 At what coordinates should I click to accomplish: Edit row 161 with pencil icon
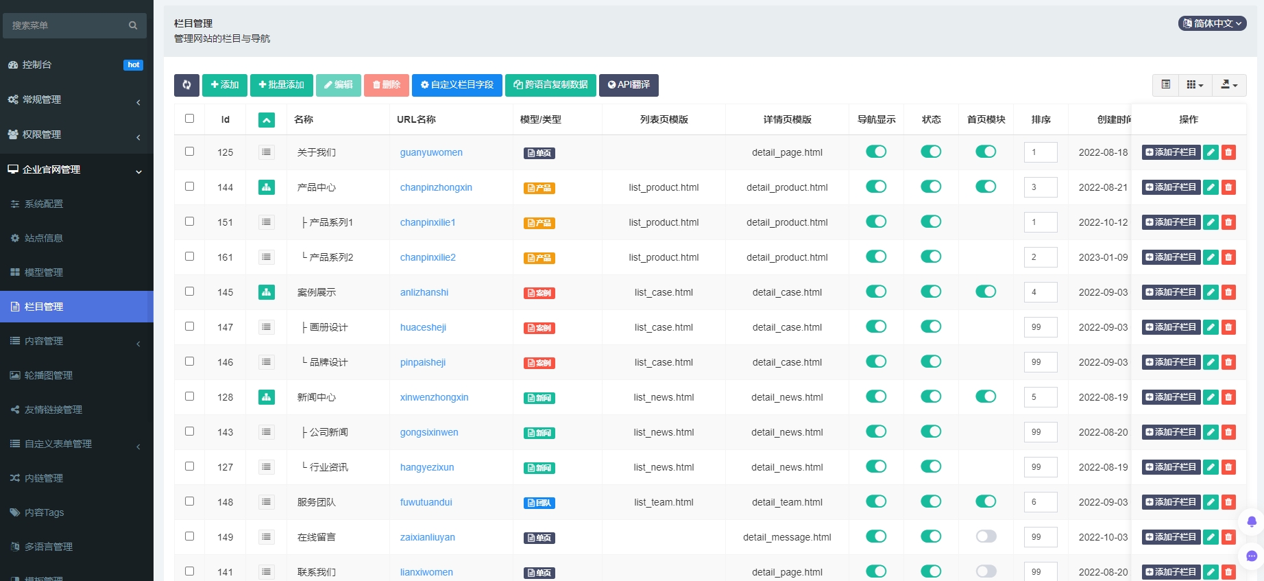pos(1211,257)
